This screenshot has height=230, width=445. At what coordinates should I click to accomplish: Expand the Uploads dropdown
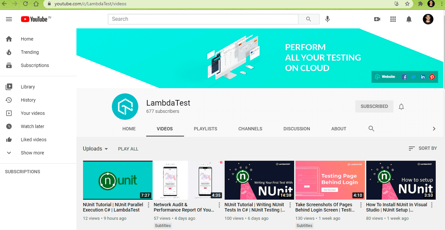pyautogui.click(x=95, y=149)
